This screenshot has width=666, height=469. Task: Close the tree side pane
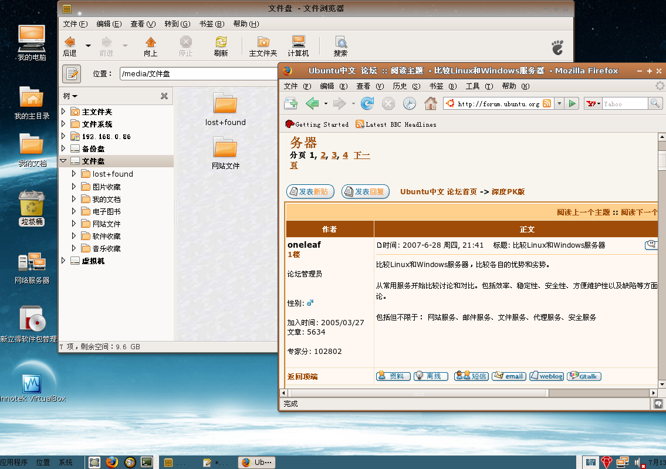click(164, 96)
